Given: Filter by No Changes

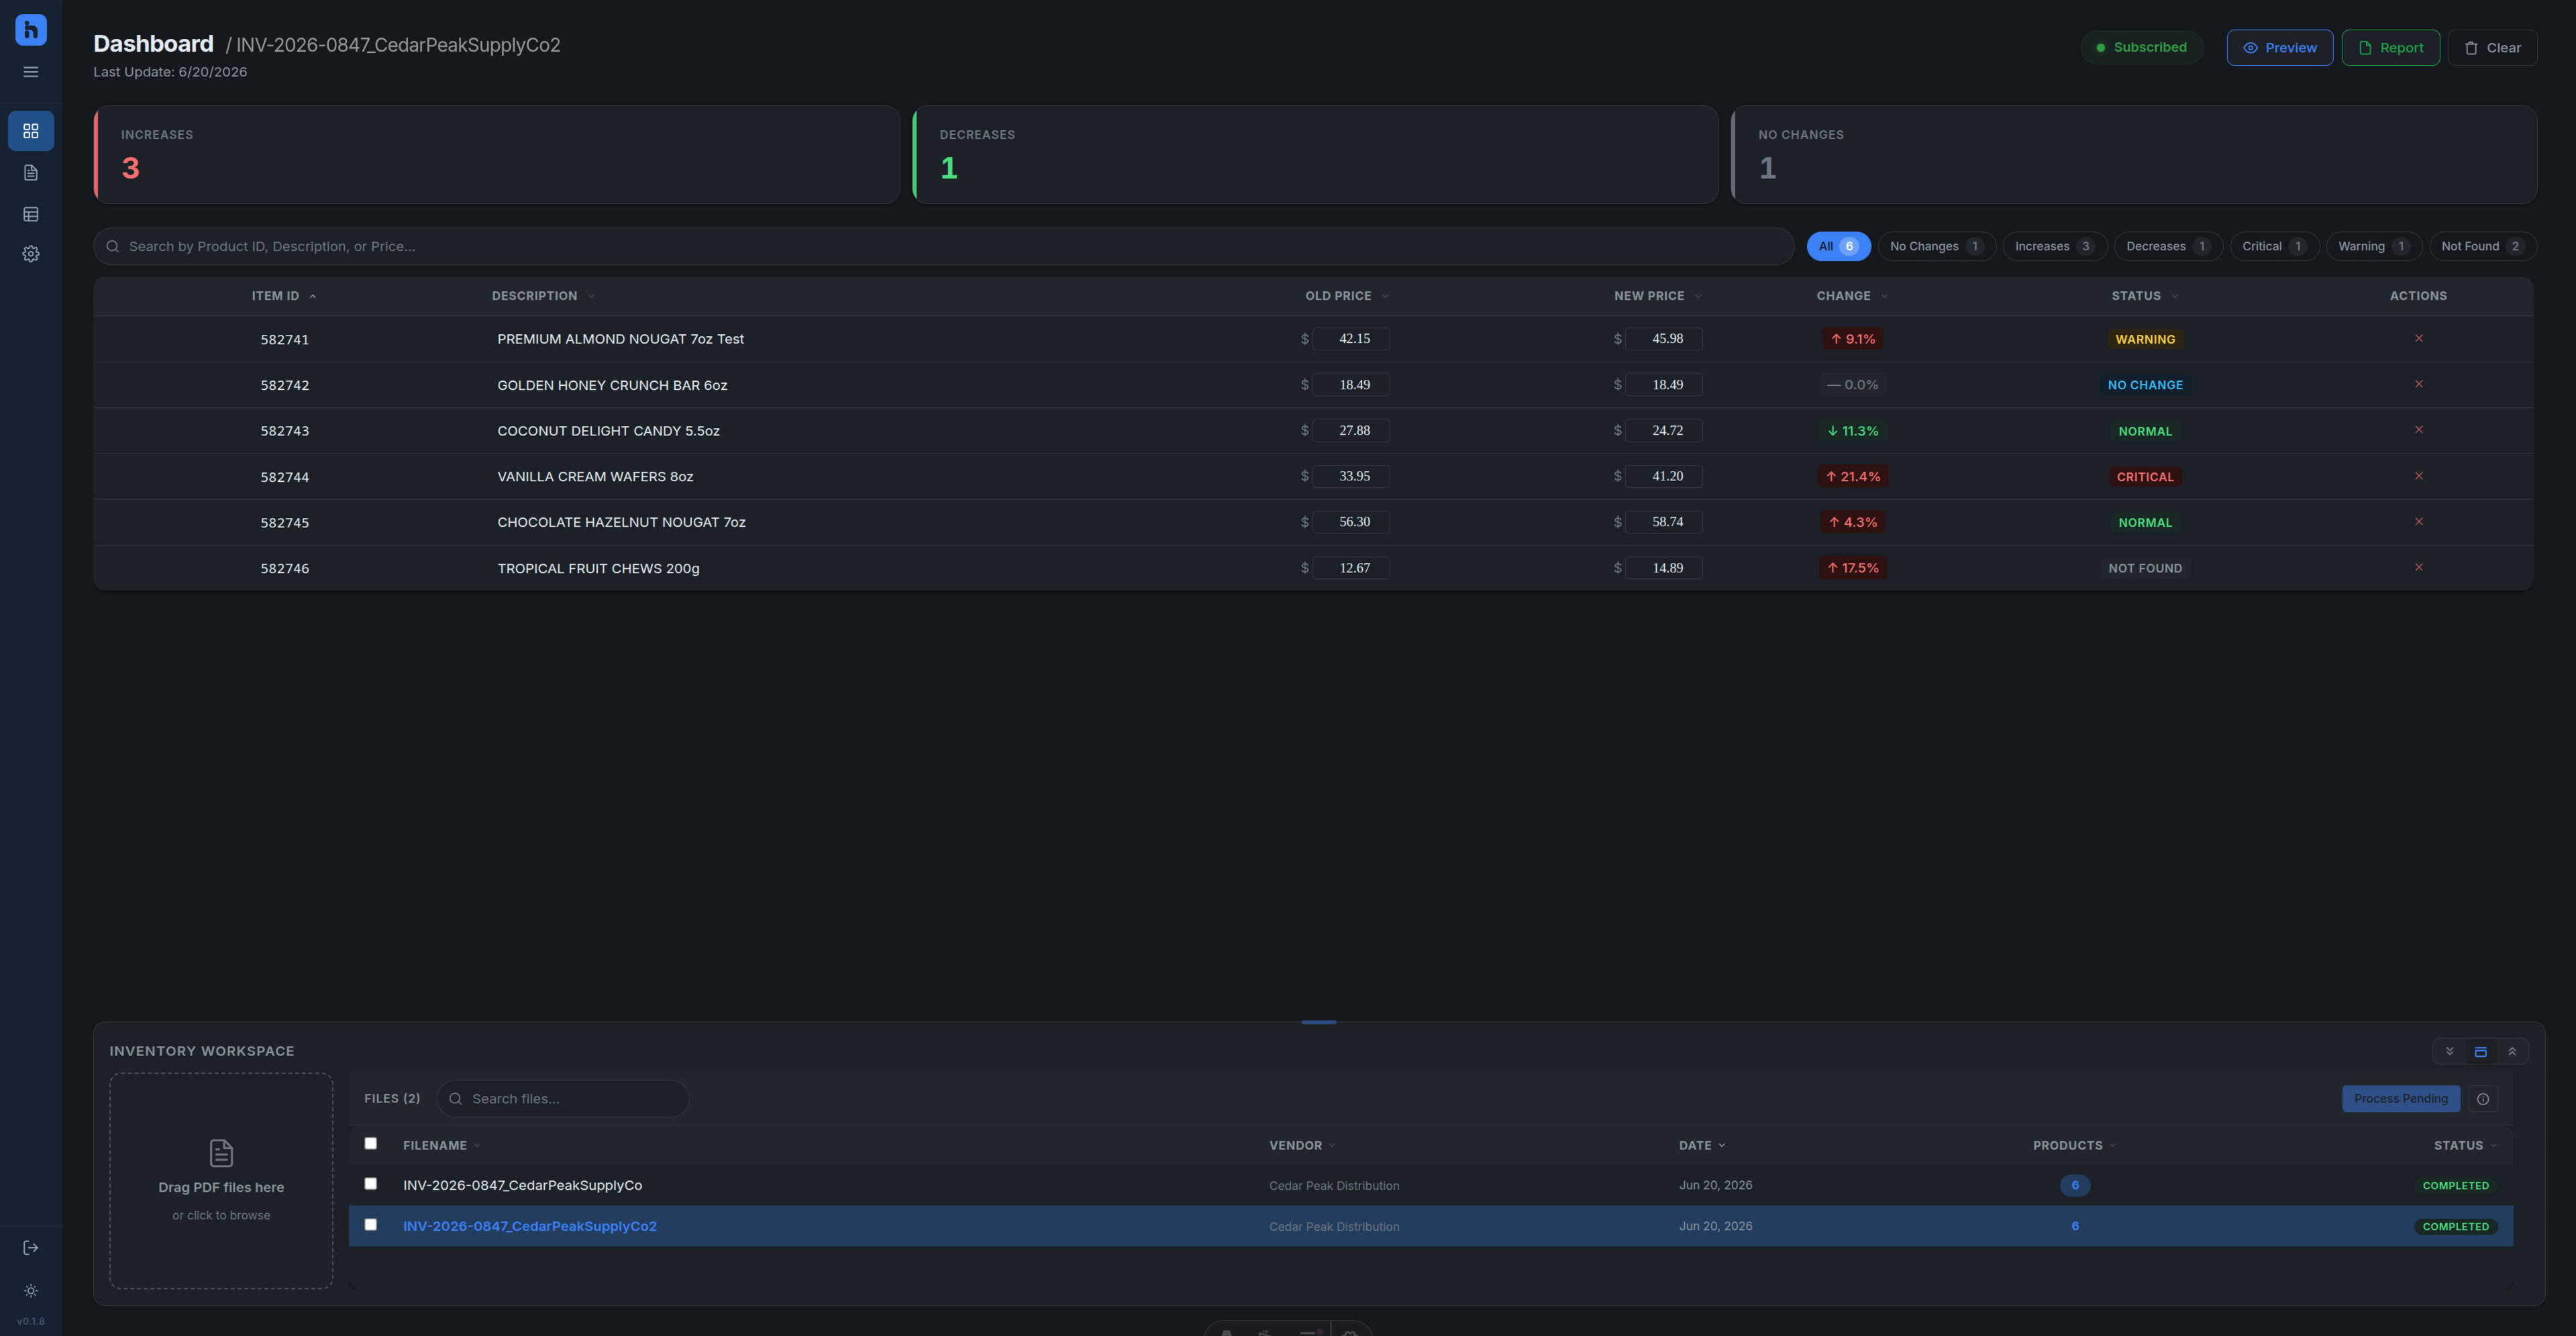Looking at the screenshot, I should tap(1936, 246).
